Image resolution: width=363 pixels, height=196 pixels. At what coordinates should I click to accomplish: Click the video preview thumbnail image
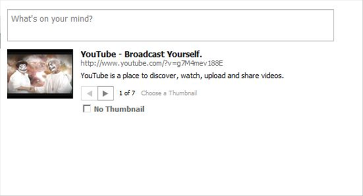(40, 74)
